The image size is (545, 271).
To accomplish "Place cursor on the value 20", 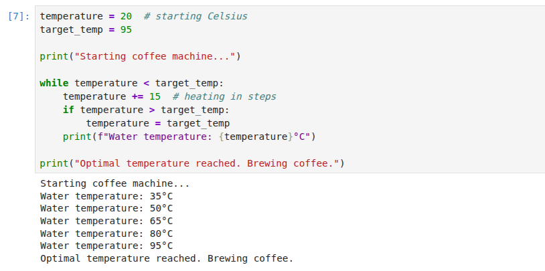I will [x=126, y=16].
